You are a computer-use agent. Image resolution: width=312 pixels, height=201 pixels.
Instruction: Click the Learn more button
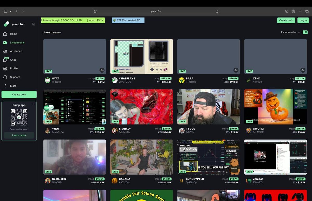(19, 135)
